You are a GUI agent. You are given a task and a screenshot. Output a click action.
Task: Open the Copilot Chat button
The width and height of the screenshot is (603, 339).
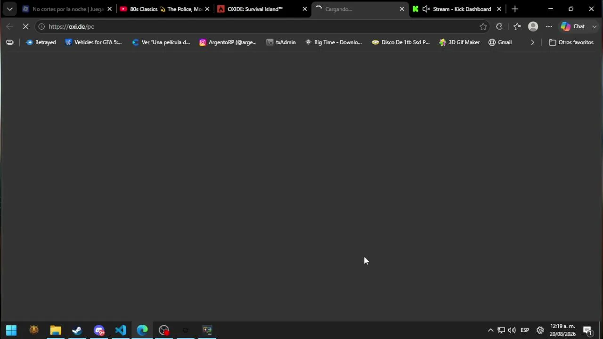[573, 26]
